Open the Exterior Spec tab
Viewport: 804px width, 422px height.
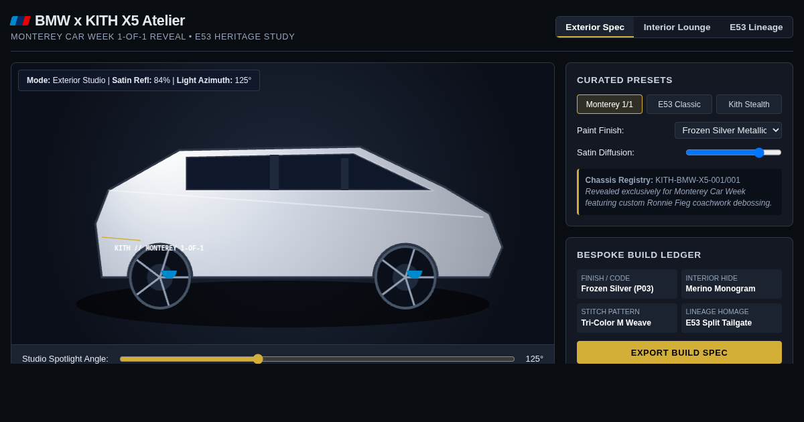[595, 27]
